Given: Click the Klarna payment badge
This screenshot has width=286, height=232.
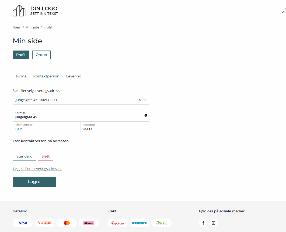Looking at the screenshot, I should pyautogui.click(x=89, y=223).
